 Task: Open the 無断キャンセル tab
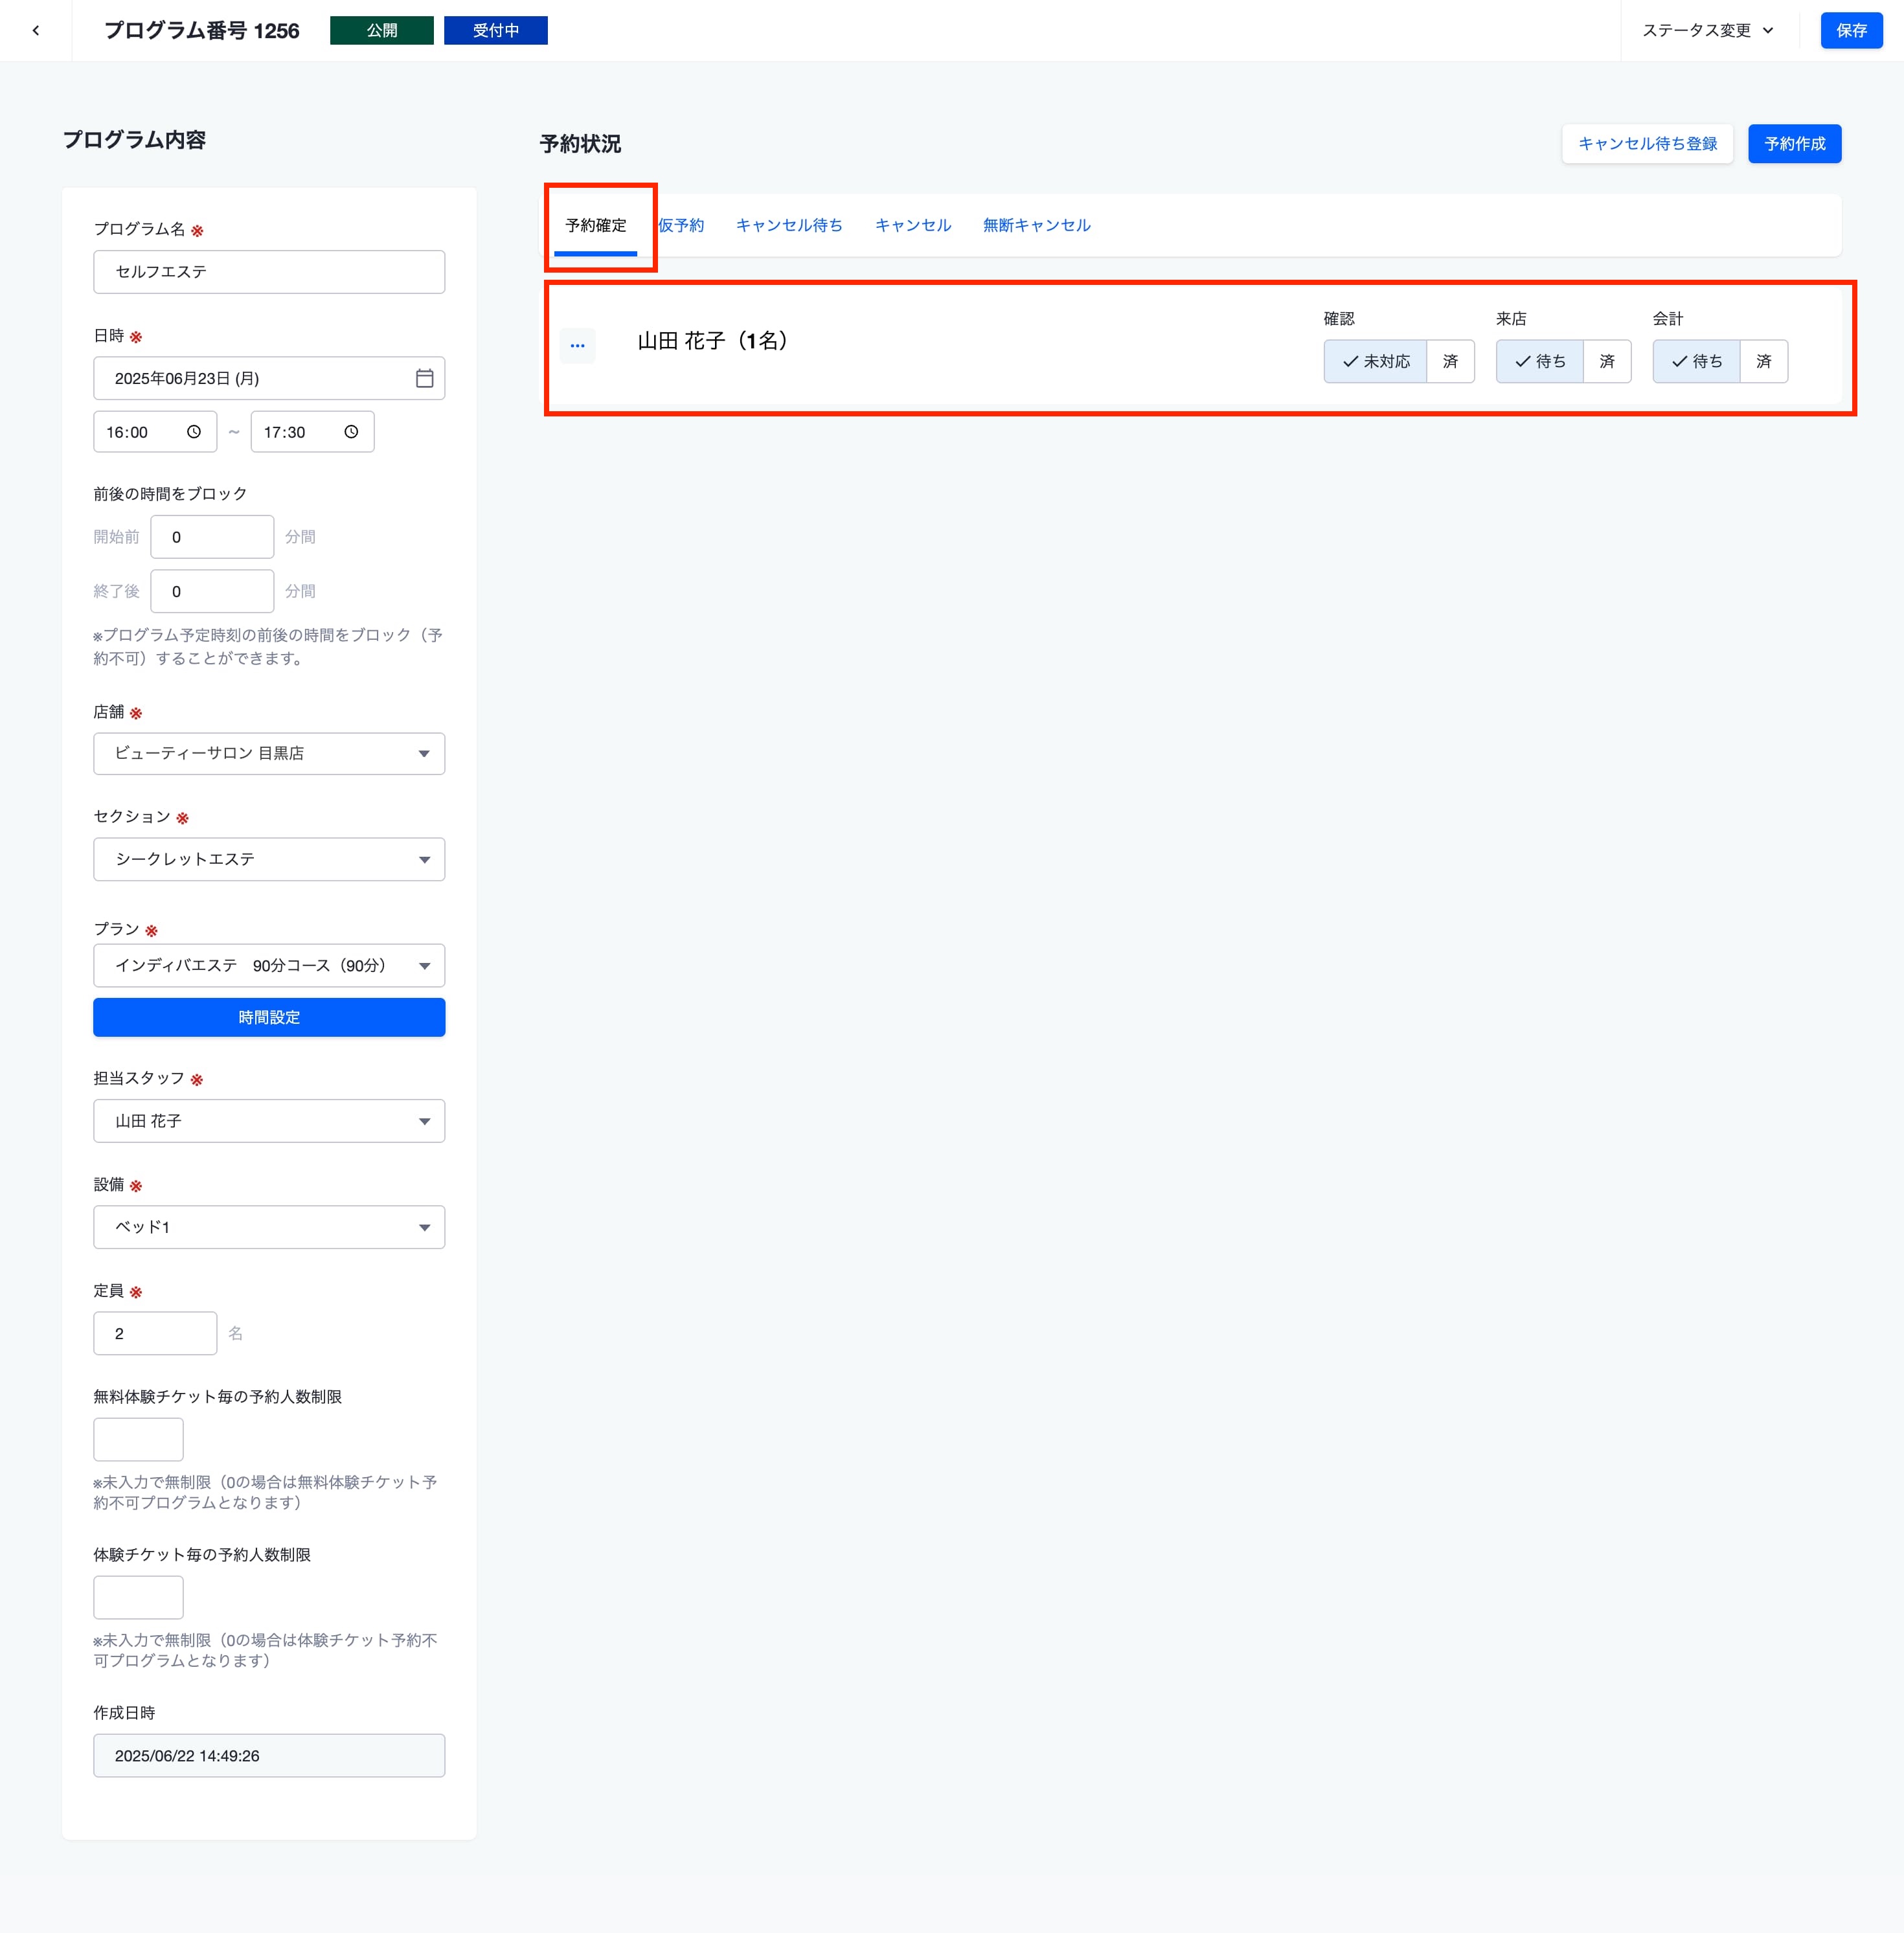[x=1036, y=225]
